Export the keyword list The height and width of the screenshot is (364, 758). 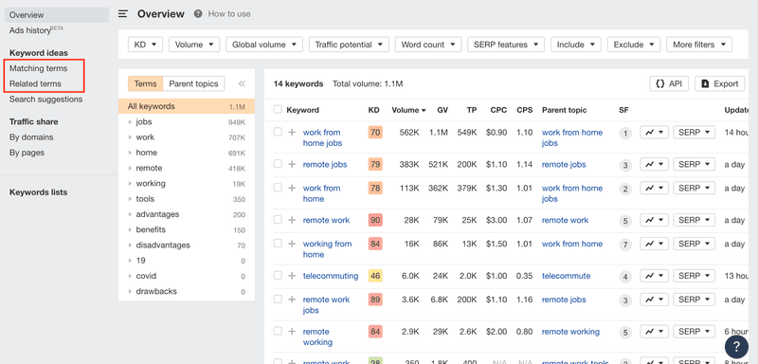[719, 83]
